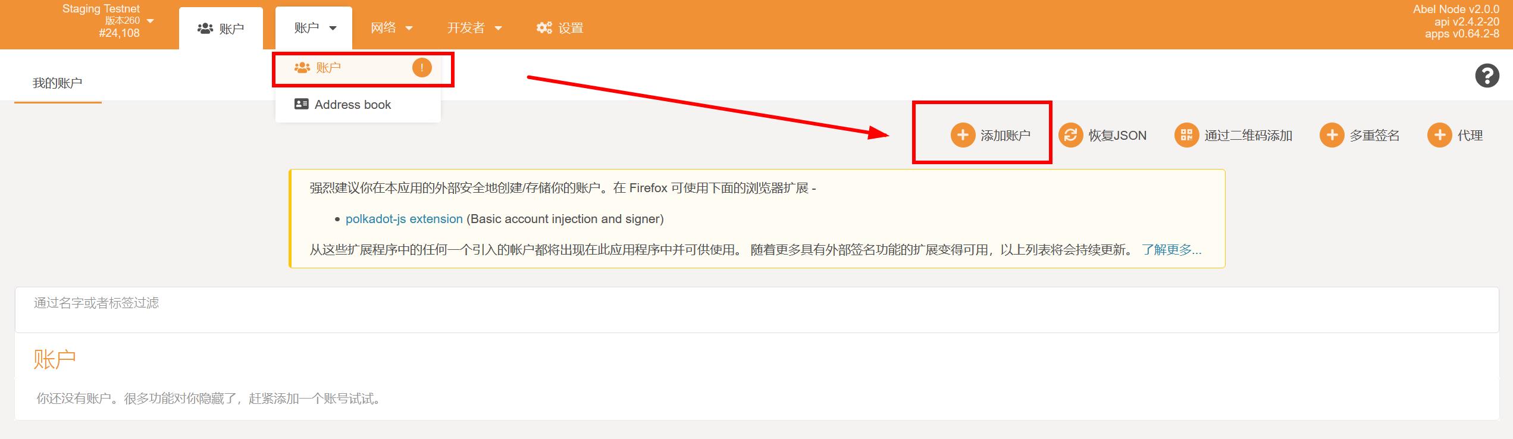The image size is (1513, 439).
Task: Open the help question mark icon
Action: [x=1487, y=76]
